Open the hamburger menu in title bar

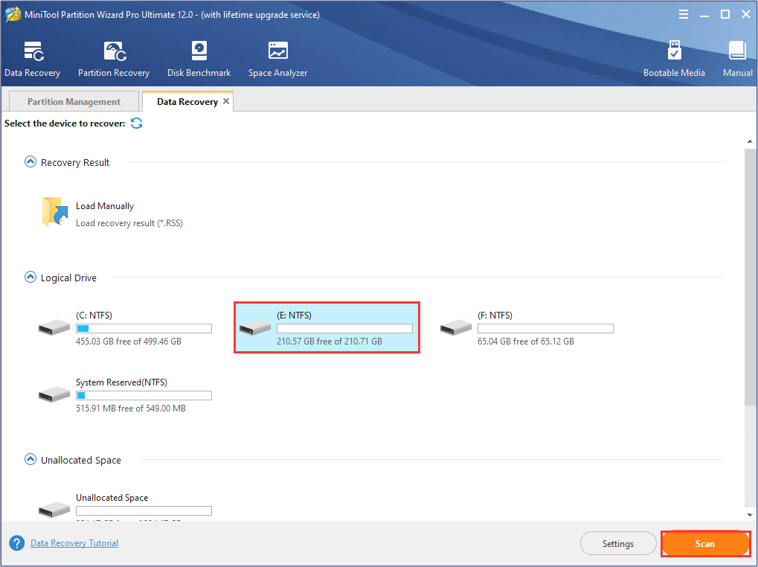tap(684, 14)
